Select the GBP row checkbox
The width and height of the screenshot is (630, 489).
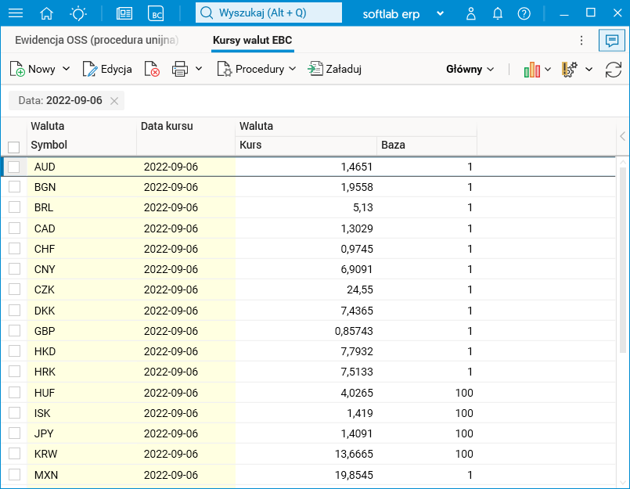[14, 331]
